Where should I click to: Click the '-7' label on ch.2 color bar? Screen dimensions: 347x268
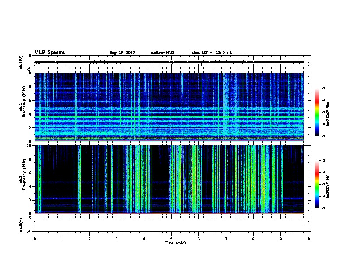pyautogui.click(x=323, y=208)
